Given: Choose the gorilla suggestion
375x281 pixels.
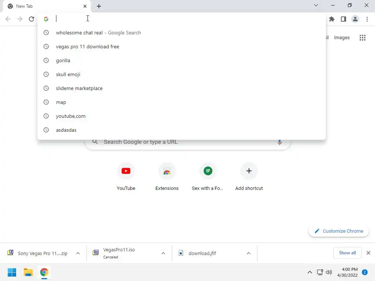Looking at the screenshot, I should (x=182, y=60).
